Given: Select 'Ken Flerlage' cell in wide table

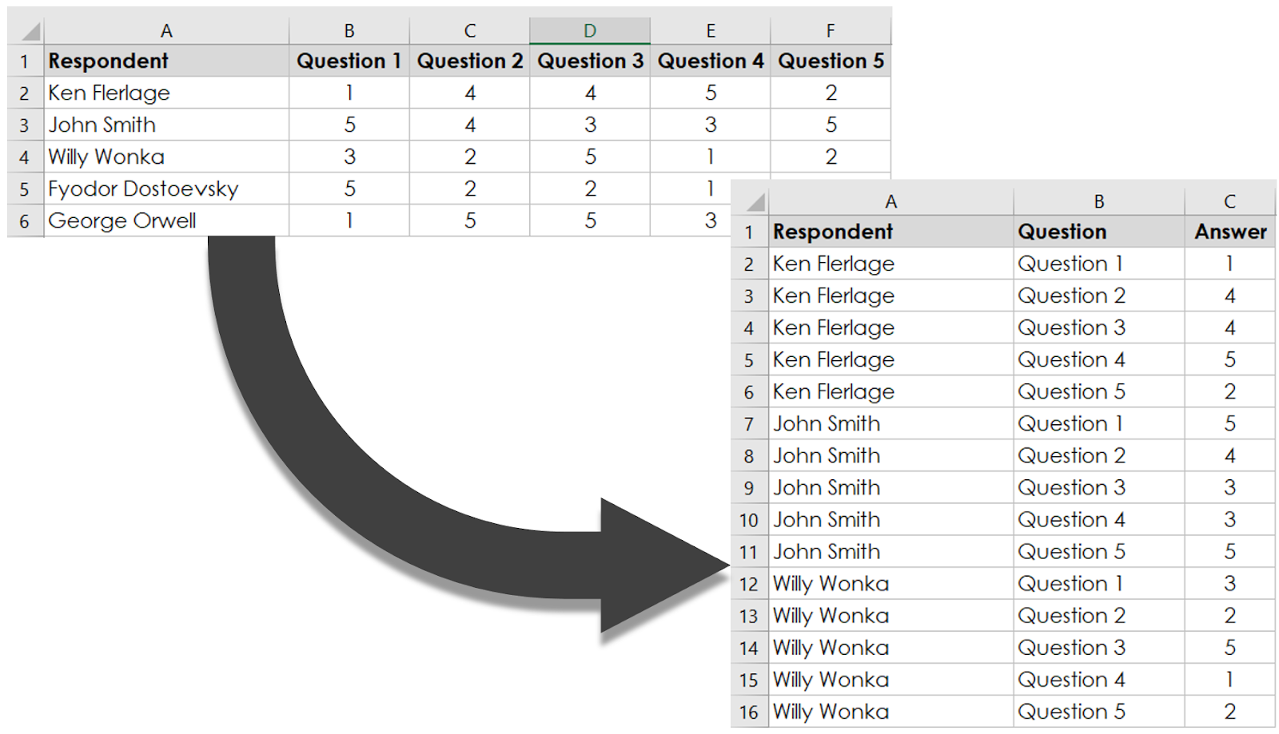Looking at the screenshot, I should coord(166,93).
